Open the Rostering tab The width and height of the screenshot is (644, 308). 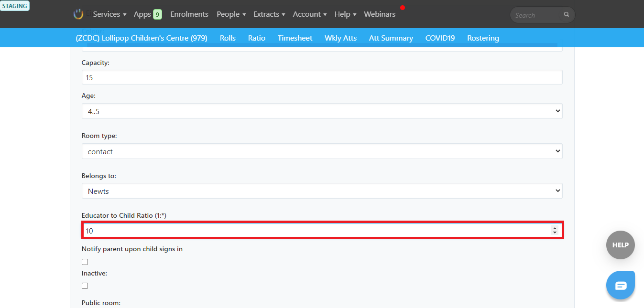pos(483,38)
